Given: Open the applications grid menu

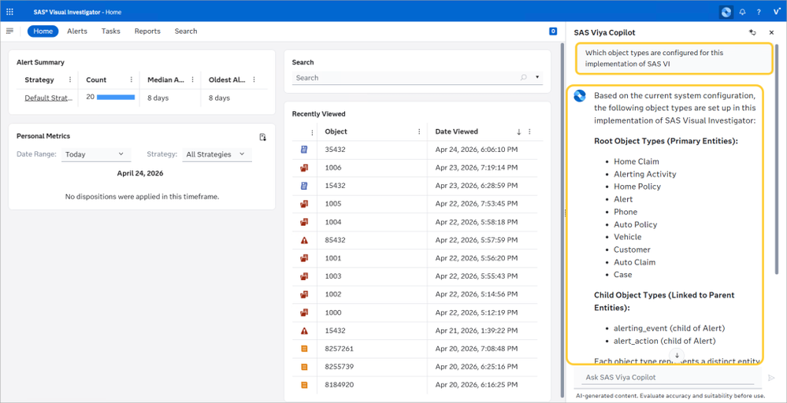Looking at the screenshot, I should [x=9, y=12].
